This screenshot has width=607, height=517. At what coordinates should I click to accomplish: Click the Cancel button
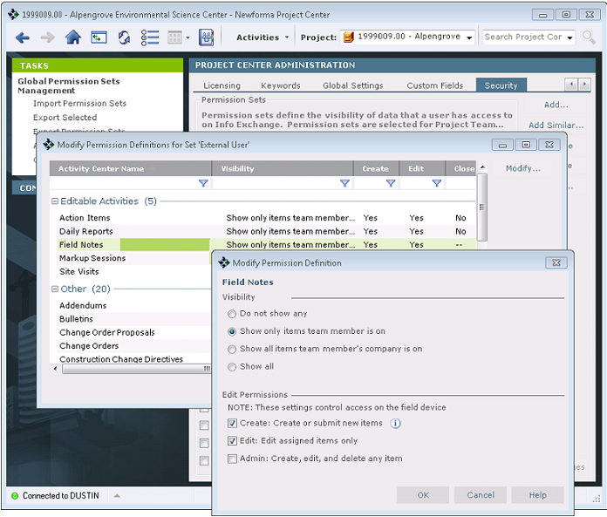pos(480,495)
